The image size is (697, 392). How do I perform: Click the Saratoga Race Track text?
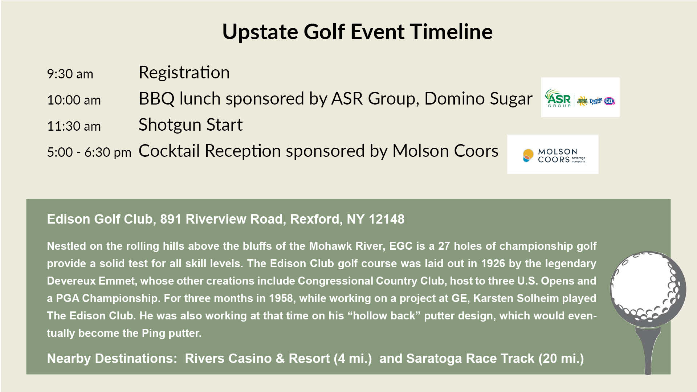tap(495, 359)
